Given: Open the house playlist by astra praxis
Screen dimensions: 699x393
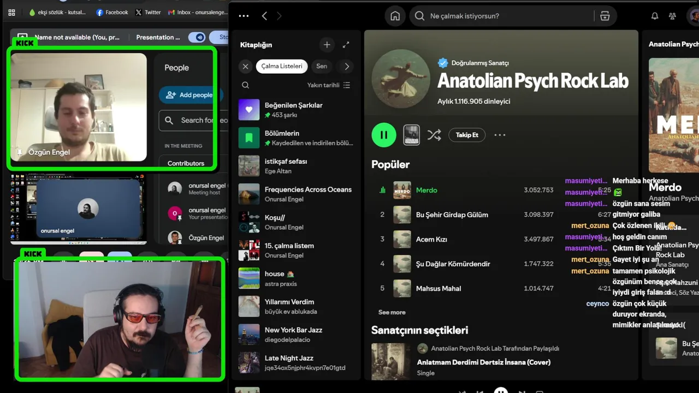Looking at the screenshot, I should (296, 278).
